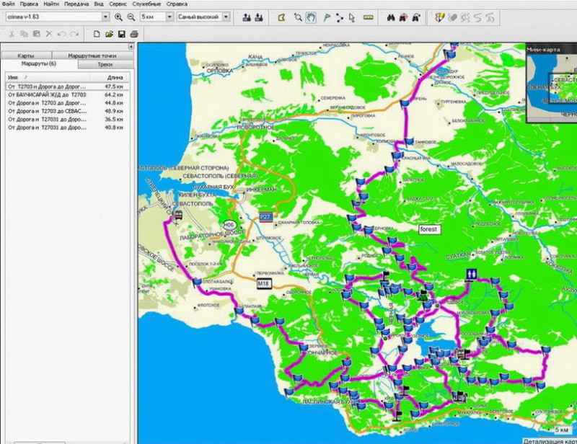This screenshot has width=577, height=444.
Task: Click the Open file folder icon
Action: (110, 34)
